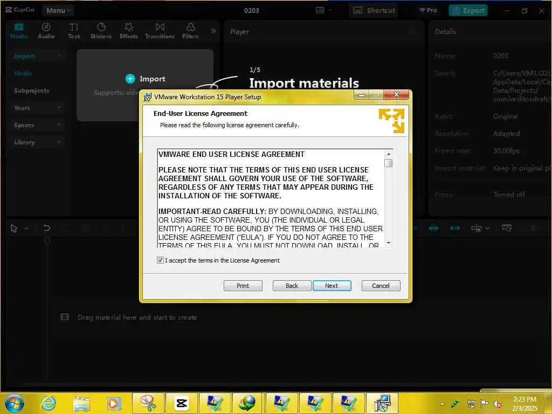Click the blue Import plus icon
This screenshot has width=552, height=414.
[x=130, y=79]
